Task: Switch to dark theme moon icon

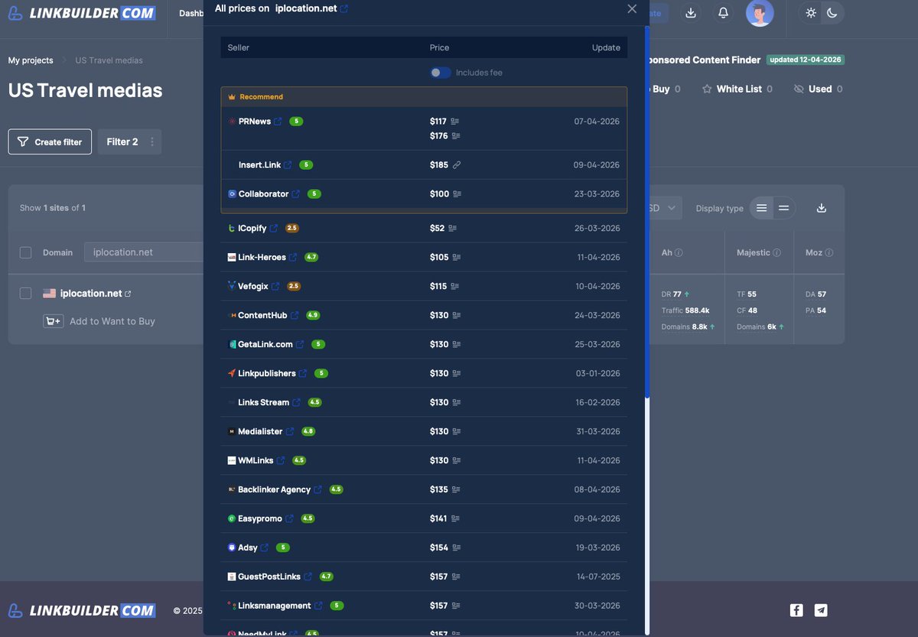Action: coord(832,13)
